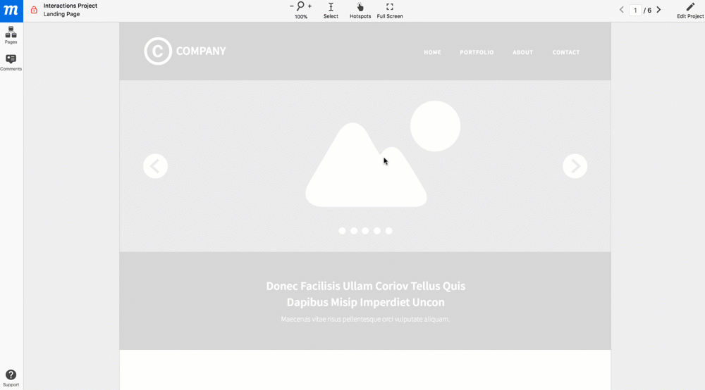Image resolution: width=705 pixels, height=390 pixels.
Task: Go to the previous page arrow
Action: tap(622, 10)
